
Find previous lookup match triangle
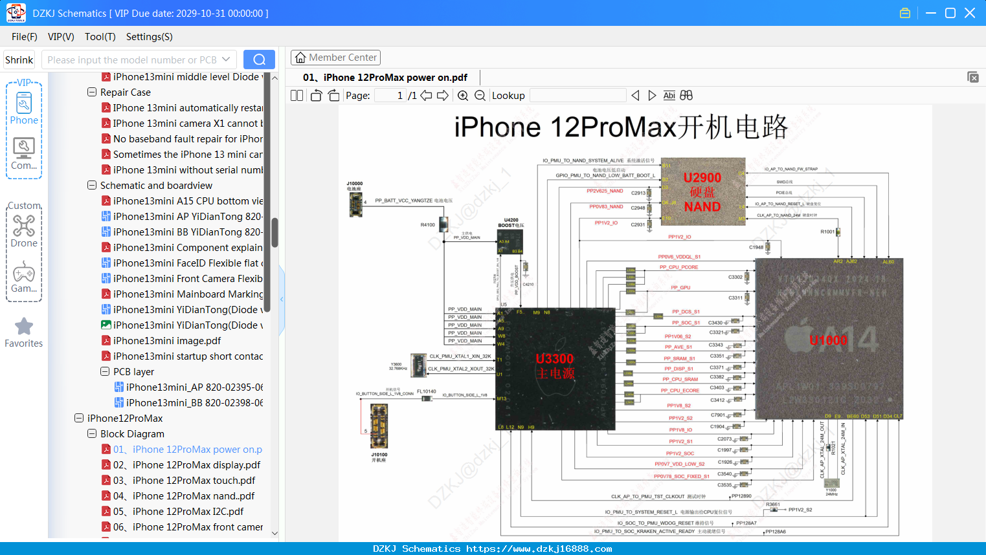coord(635,96)
